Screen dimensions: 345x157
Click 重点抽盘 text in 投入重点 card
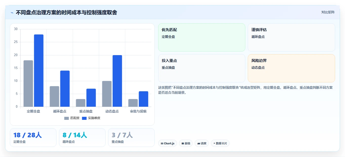pyautogui.click(x=168, y=68)
